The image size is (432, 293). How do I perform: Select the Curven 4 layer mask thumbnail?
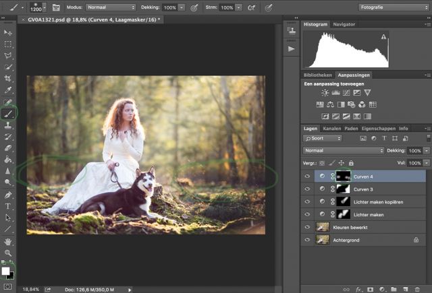point(344,176)
